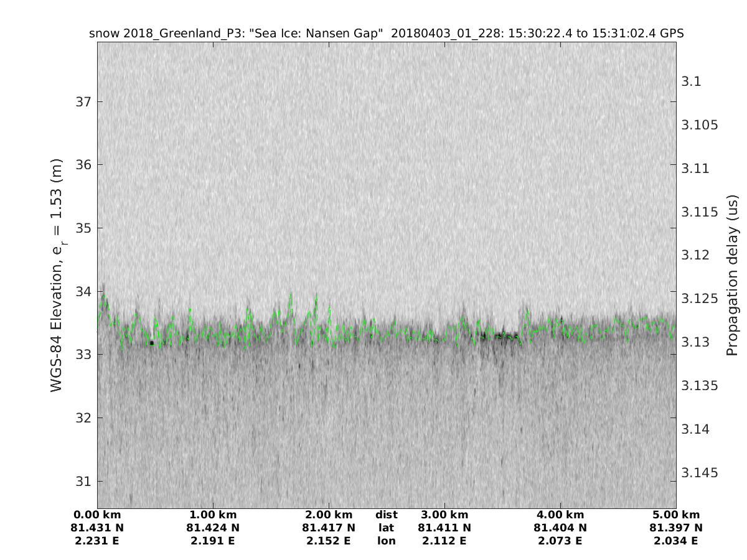This screenshot has height=560, width=747.
Task: Click the 1.00 km distance label
Action: pyautogui.click(x=213, y=515)
